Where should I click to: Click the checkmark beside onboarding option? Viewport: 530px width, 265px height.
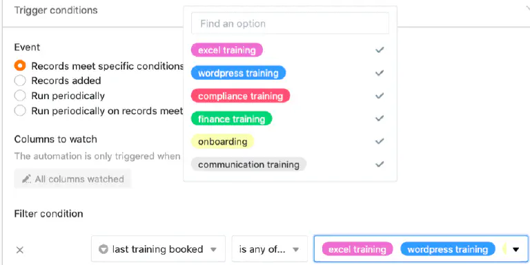[x=380, y=141]
